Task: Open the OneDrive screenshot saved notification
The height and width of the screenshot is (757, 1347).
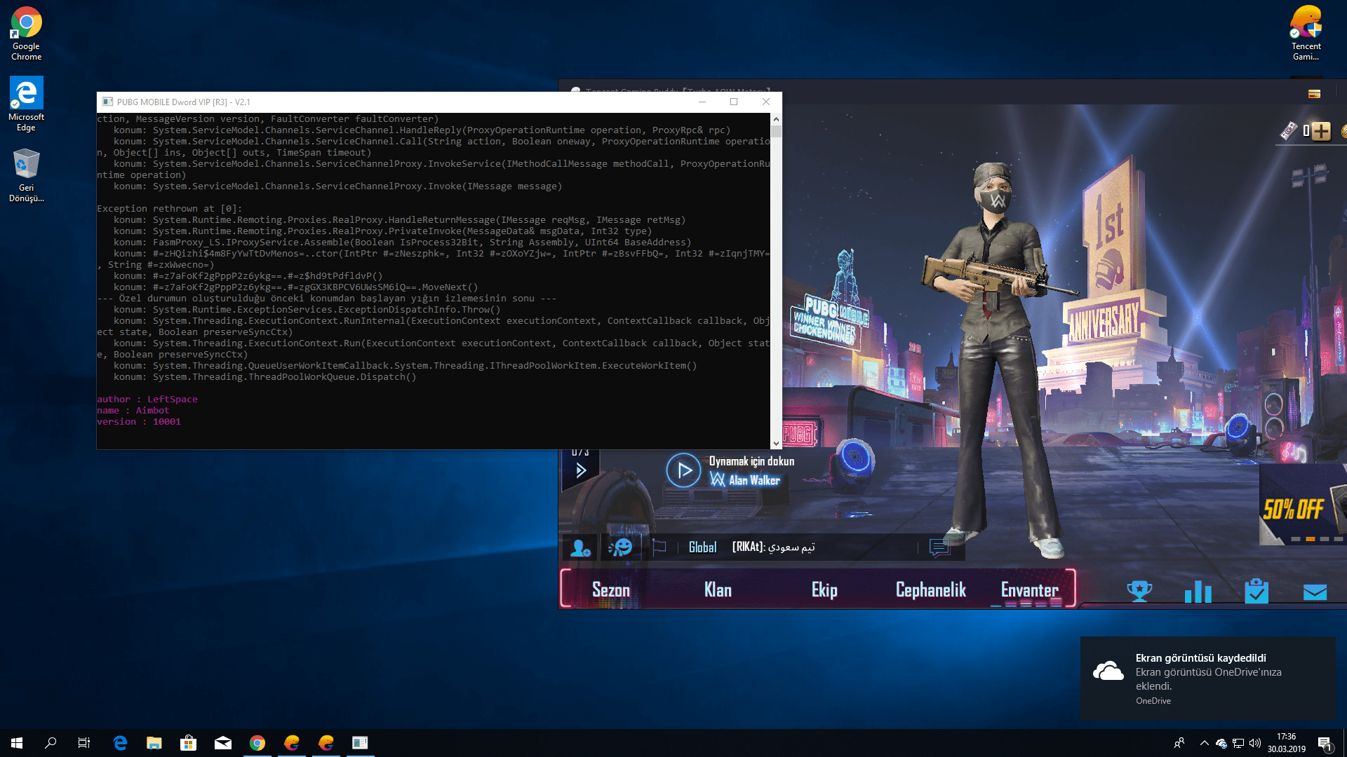Action: (x=1208, y=678)
